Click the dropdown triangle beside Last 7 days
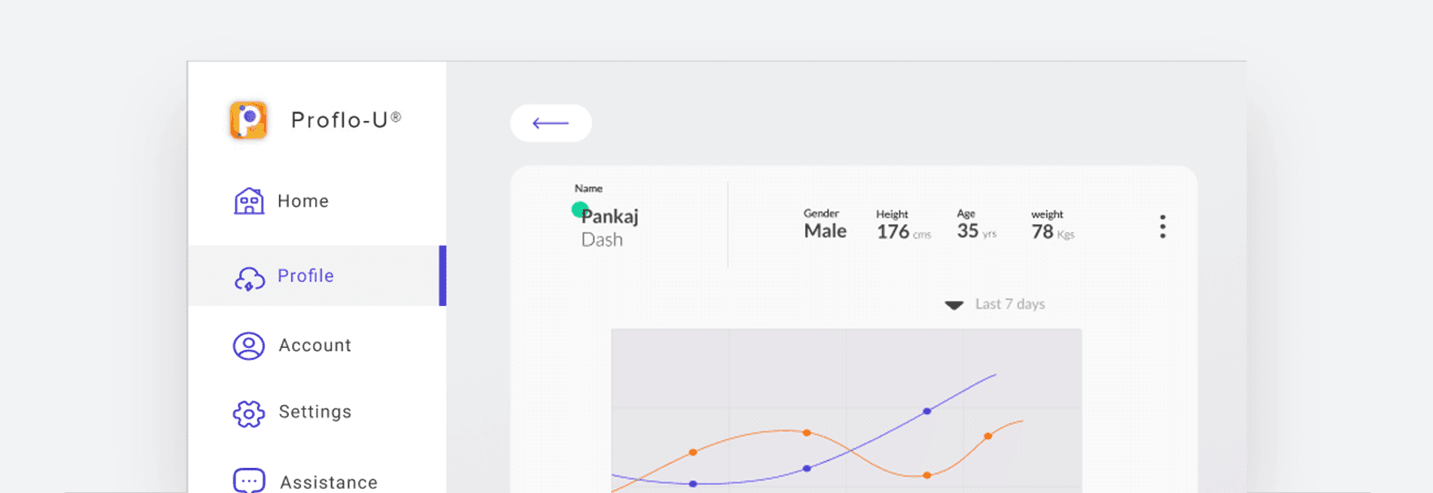Image resolution: width=1433 pixels, height=493 pixels. (954, 305)
